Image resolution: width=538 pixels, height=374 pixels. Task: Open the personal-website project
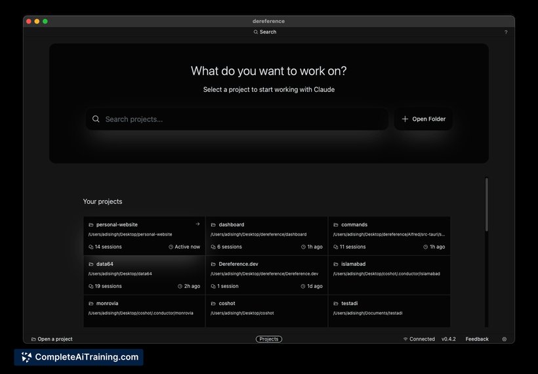tap(144, 236)
